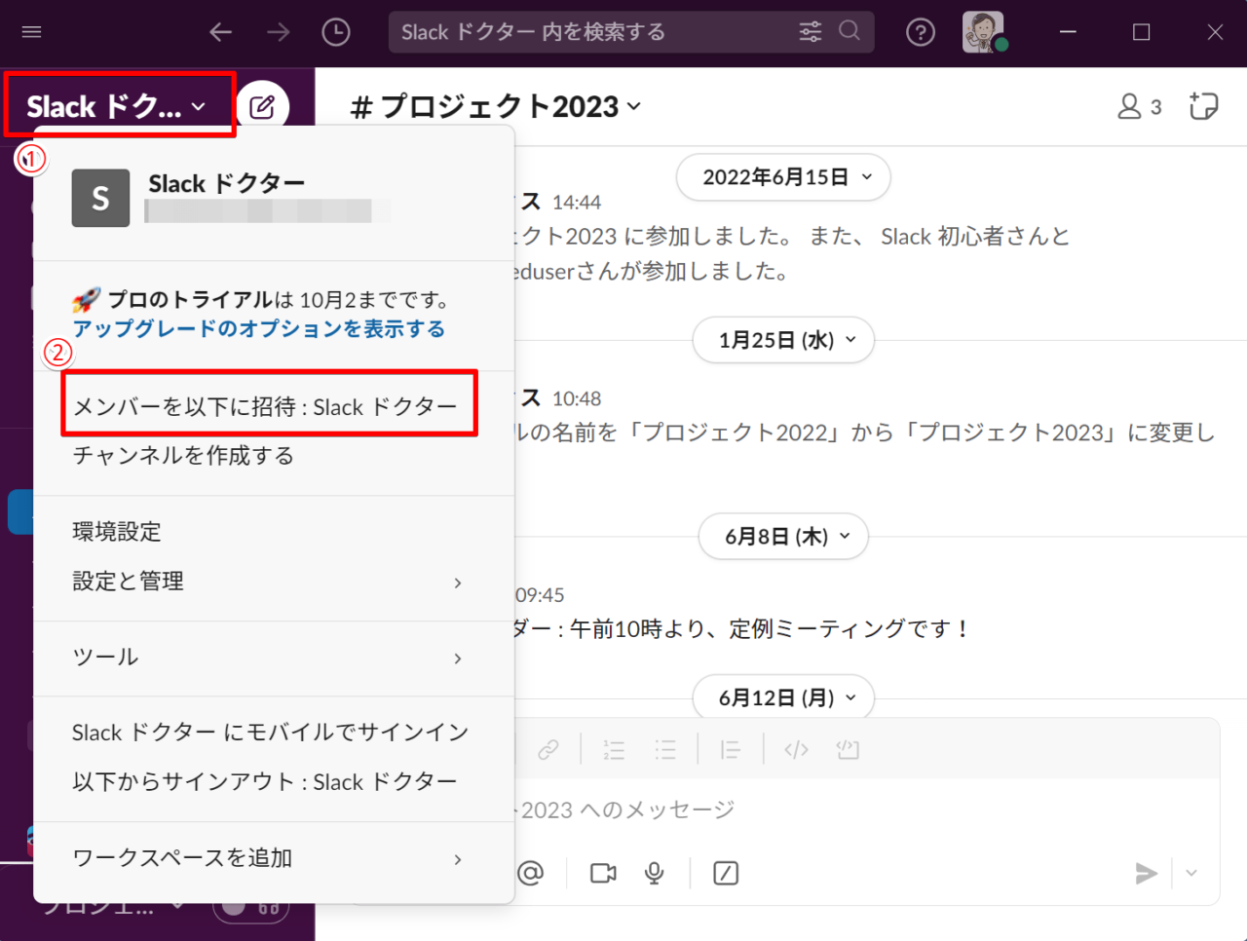Expand ワークスペースを追加 submenu
The image size is (1247, 941).
(274, 858)
